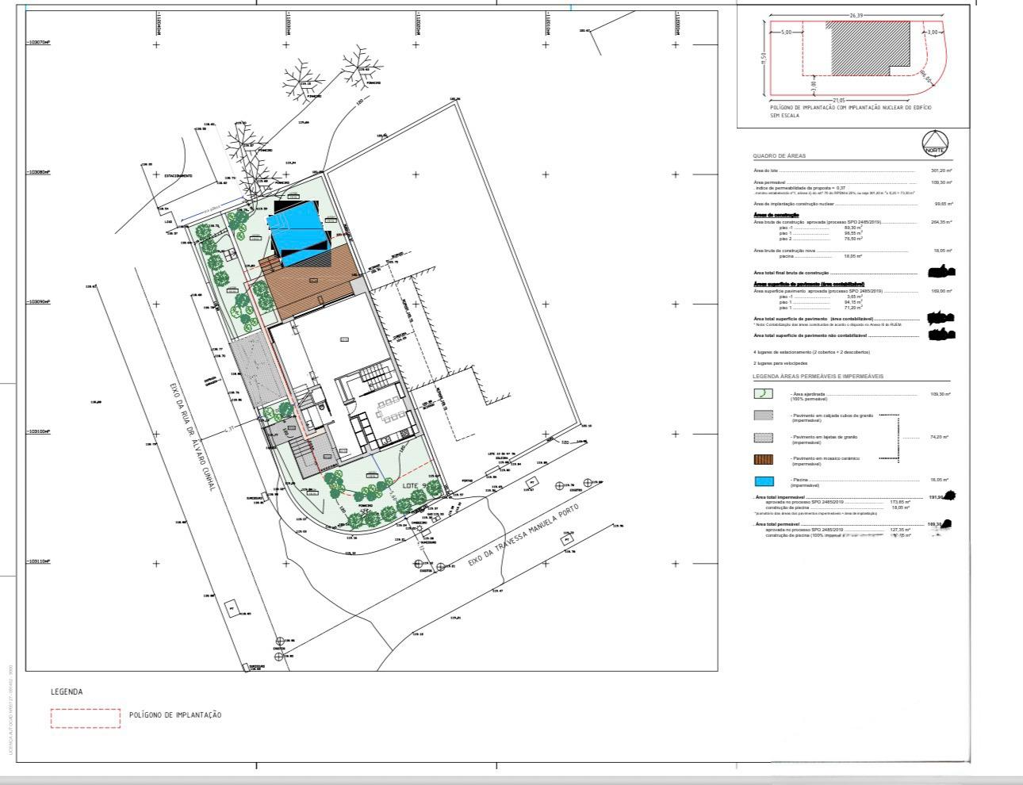The width and height of the screenshot is (1023, 785).
Task: Select the brown ceramic deck area on plan
Action: pos(309,276)
